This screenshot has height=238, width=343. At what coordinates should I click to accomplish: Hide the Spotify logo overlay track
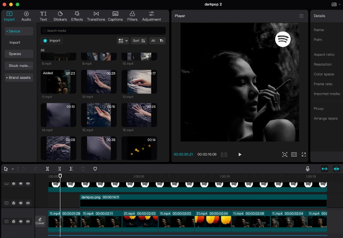[x=21, y=184]
